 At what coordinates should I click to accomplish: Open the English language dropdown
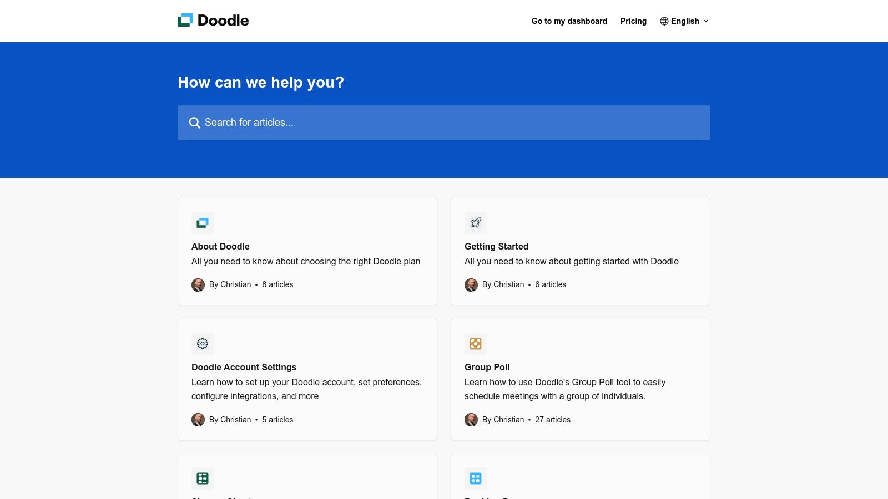685,21
